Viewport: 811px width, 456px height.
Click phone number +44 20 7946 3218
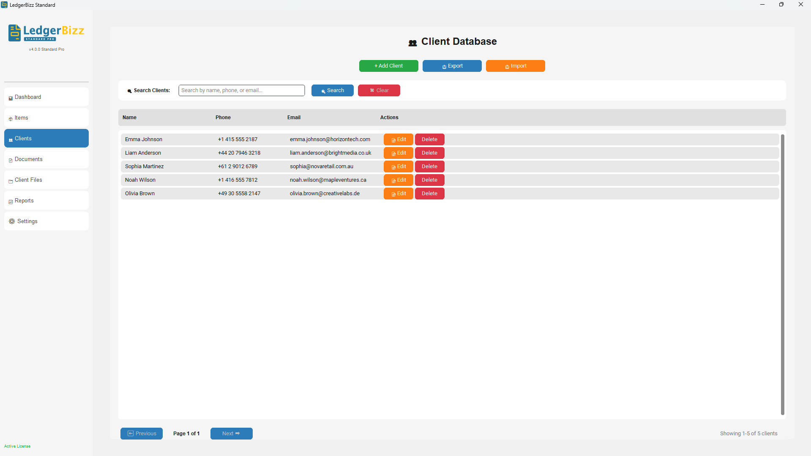239,153
